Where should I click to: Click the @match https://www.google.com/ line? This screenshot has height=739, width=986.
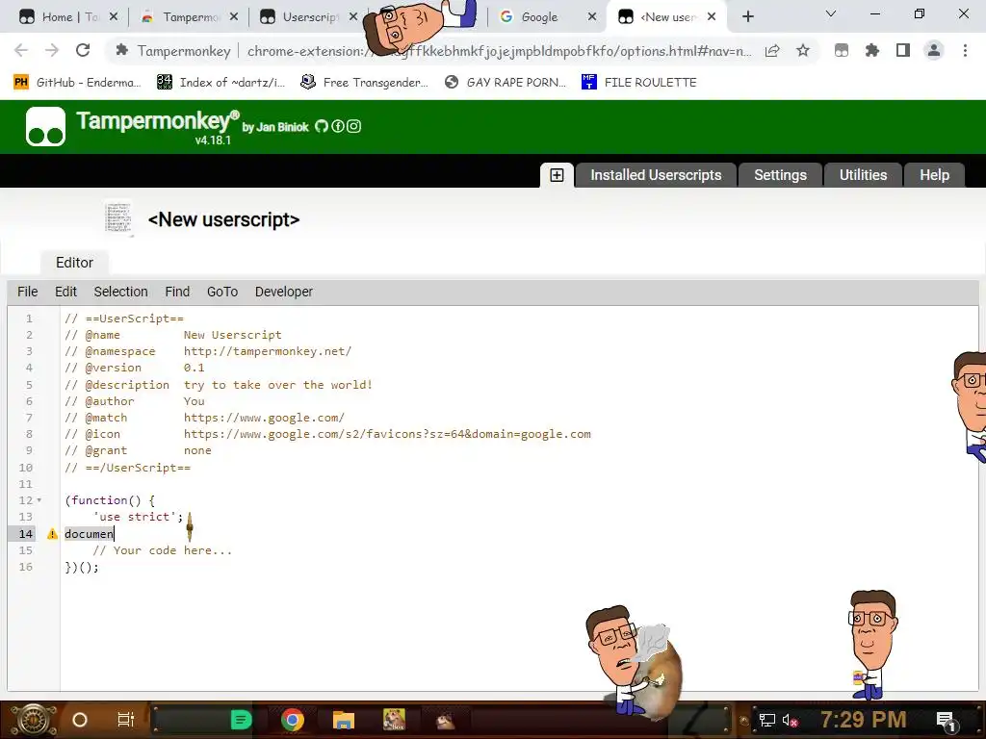[x=204, y=418]
